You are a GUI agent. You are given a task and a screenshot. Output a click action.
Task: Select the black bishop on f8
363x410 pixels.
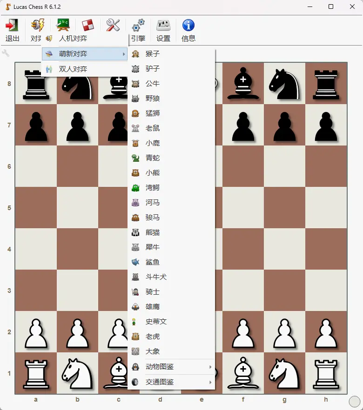[x=243, y=84]
